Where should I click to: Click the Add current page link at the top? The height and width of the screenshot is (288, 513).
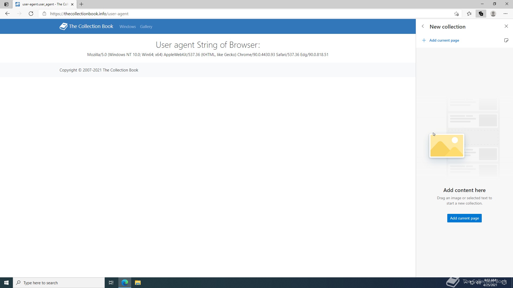coord(444,40)
